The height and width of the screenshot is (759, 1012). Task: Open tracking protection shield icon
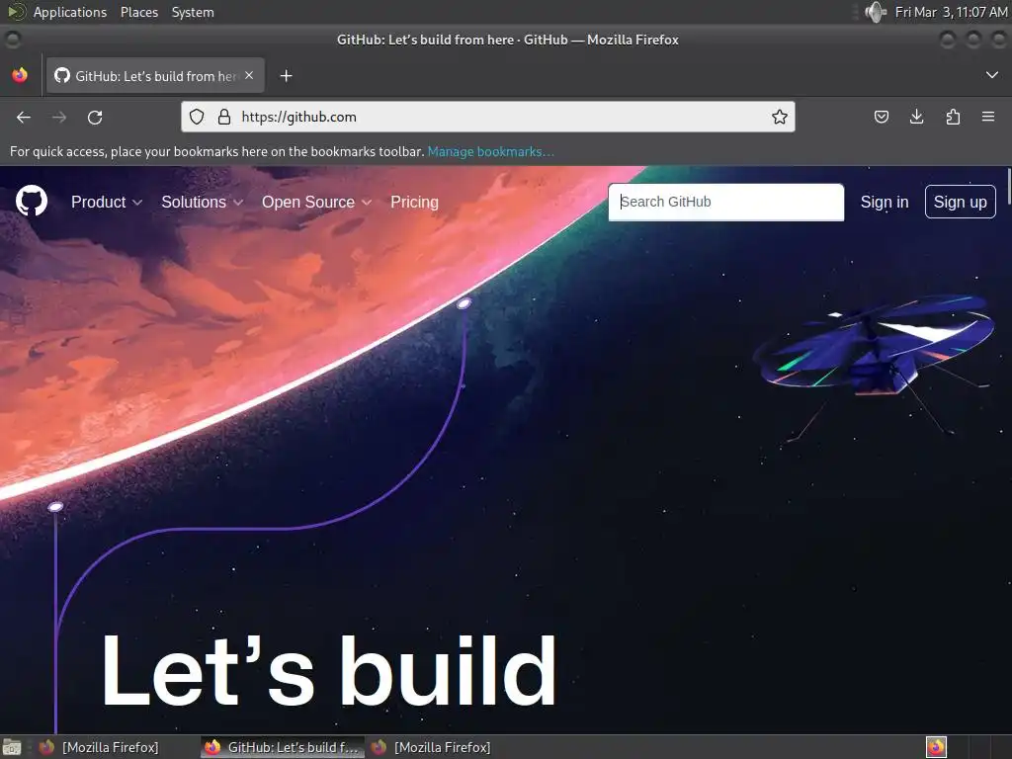197,117
